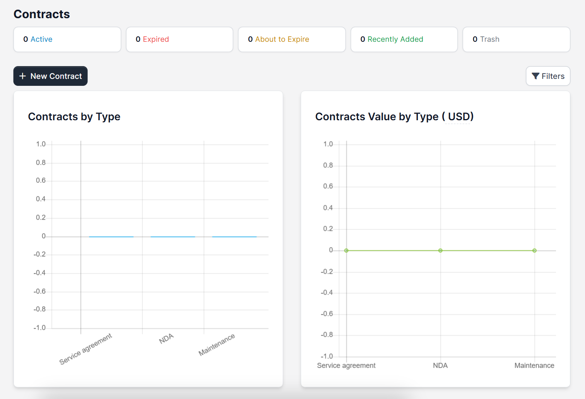This screenshot has width=585, height=399.
Task: Click the horizontal Service agreement label in value chart
Action: (x=346, y=365)
